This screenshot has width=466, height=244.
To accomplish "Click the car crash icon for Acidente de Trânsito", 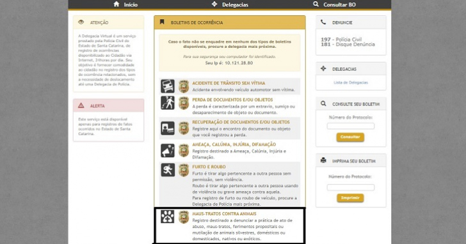I will pyautogui.click(x=168, y=86).
